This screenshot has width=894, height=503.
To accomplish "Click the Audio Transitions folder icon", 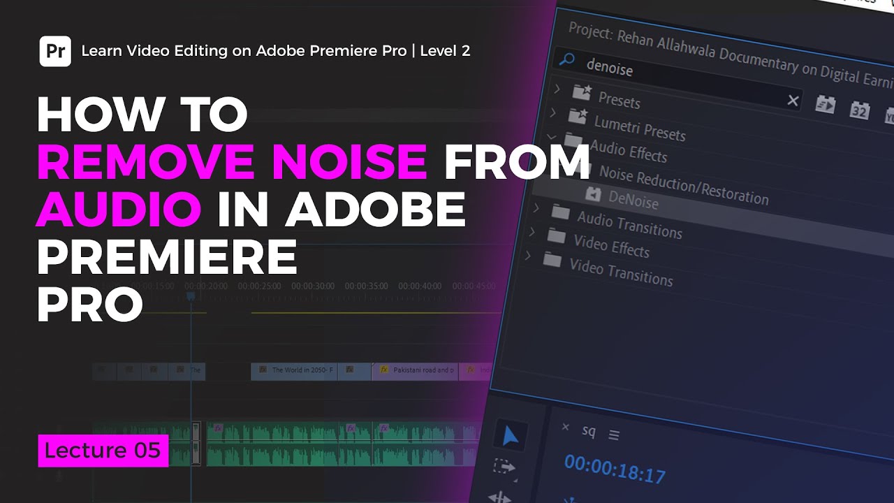I will point(560,212).
